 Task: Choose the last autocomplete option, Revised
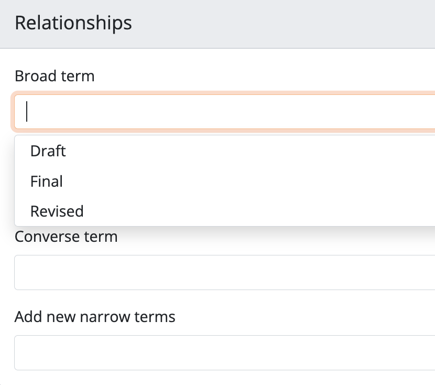click(x=57, y=211)
